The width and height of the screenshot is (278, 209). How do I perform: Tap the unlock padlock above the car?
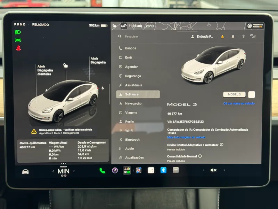[x=65, y=65]
